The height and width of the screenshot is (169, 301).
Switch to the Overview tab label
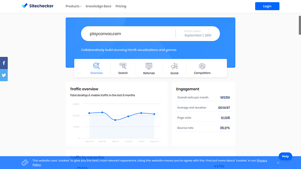tap(96, 73)
